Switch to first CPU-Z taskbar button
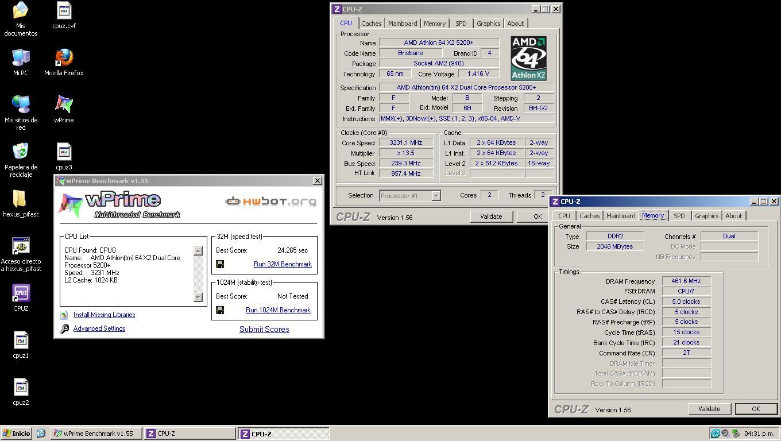This screenshot has height=441, width=781. click(190, 434)
